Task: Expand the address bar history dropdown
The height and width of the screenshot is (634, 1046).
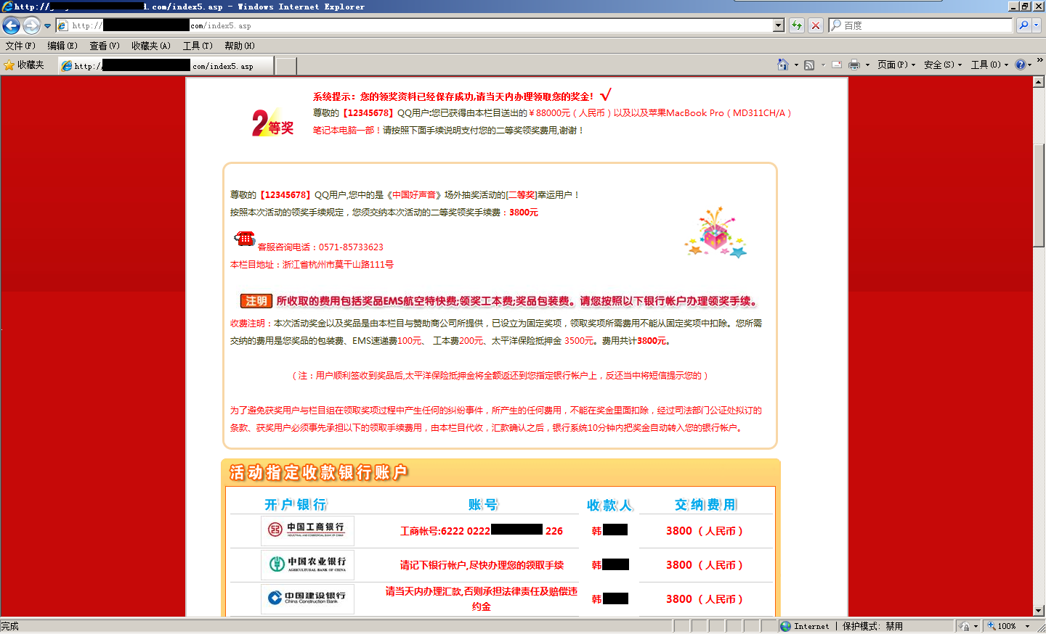Action: tap(779, 25)
